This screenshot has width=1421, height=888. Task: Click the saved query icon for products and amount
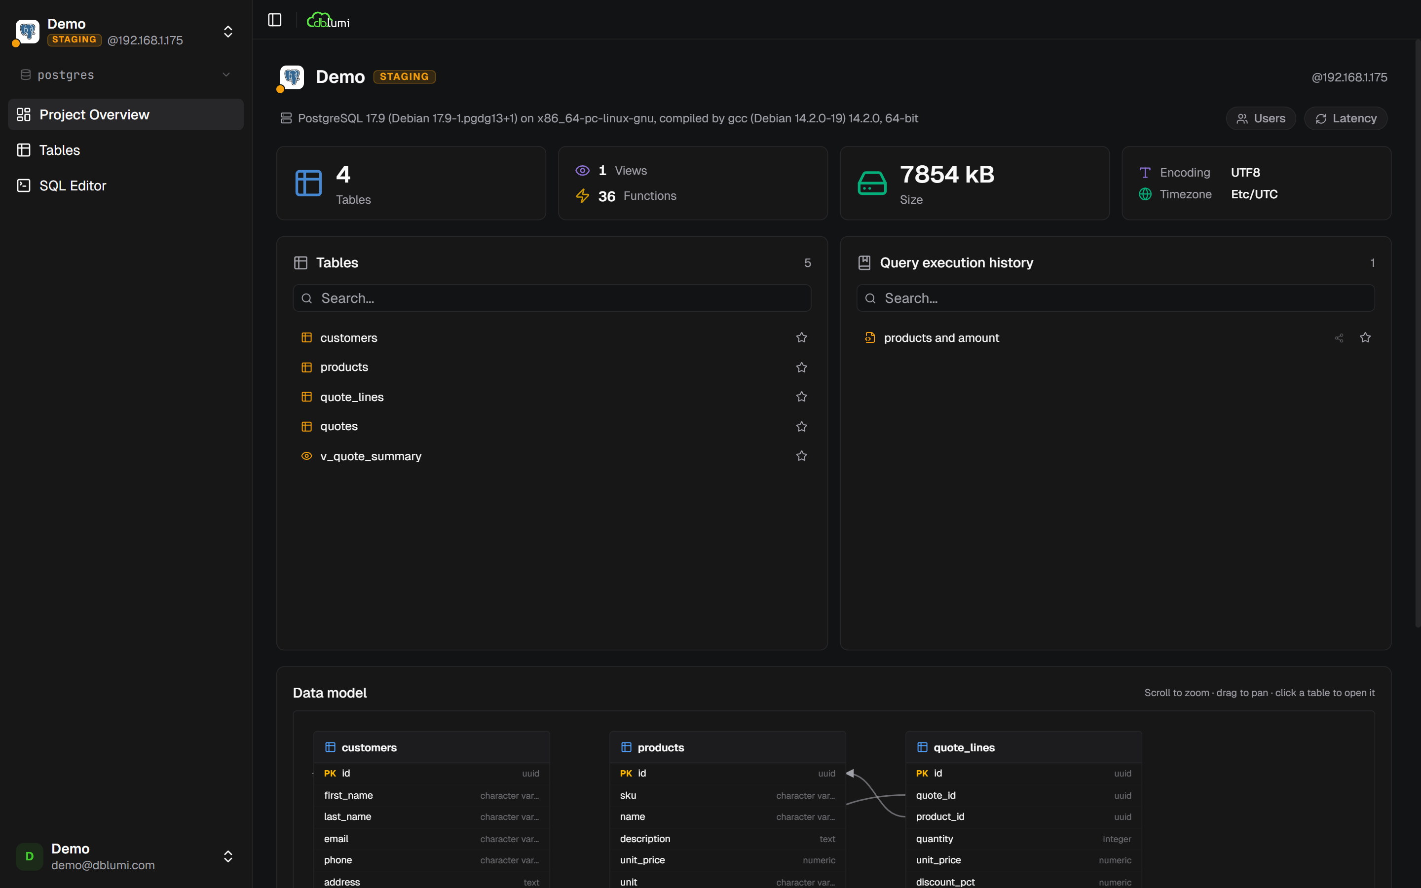[870, 338]
